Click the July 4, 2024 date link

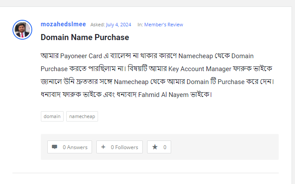point(119,25)
